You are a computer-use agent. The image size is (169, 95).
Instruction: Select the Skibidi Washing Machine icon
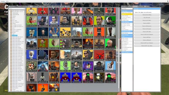[x=110, y=66]
